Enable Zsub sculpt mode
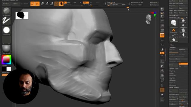Screen dimensions: 191x107 (91, 3)
